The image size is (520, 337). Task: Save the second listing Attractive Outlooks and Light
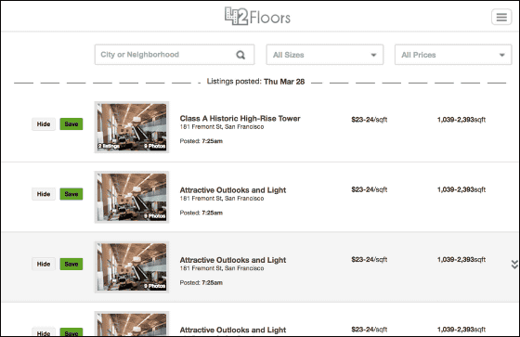click(71, 194)
